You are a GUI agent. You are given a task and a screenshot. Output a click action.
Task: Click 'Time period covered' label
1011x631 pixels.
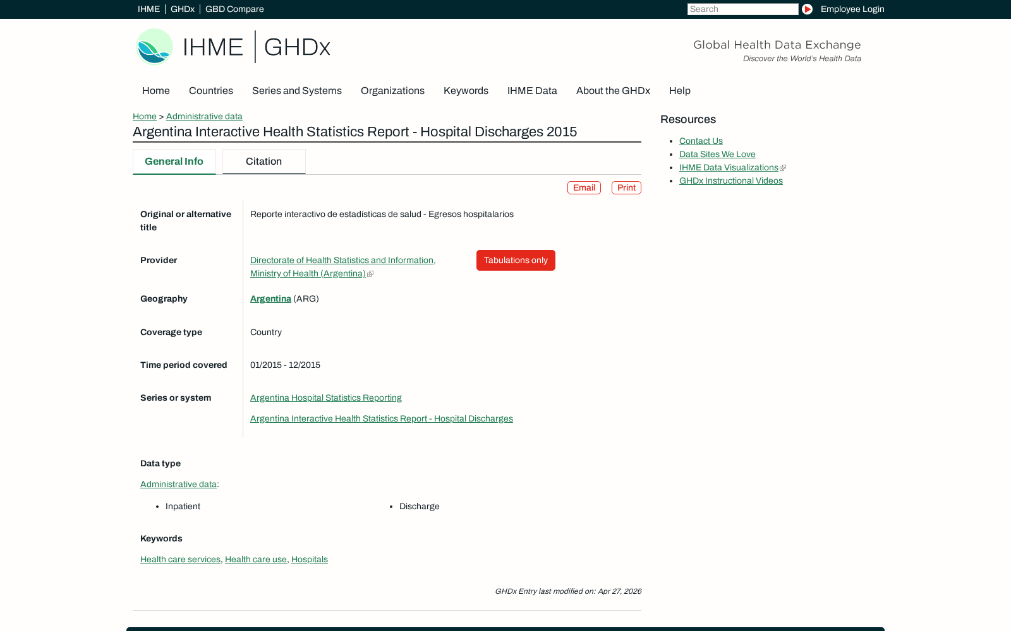pyautogui.click(x=184, y=365)
